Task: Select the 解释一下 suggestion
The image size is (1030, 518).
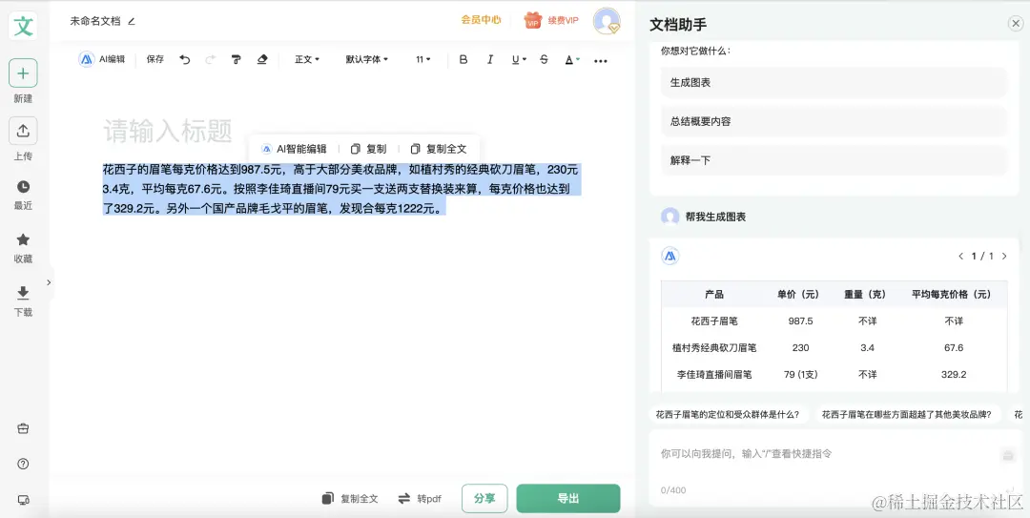Action: pyautogui.click(x=834, y=160)
